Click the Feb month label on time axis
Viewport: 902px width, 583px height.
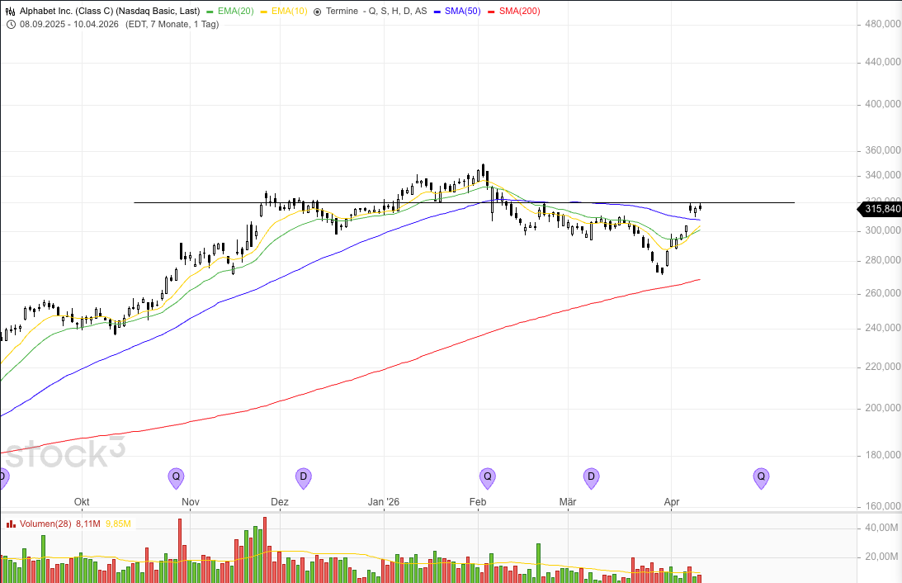click(478, 502)
